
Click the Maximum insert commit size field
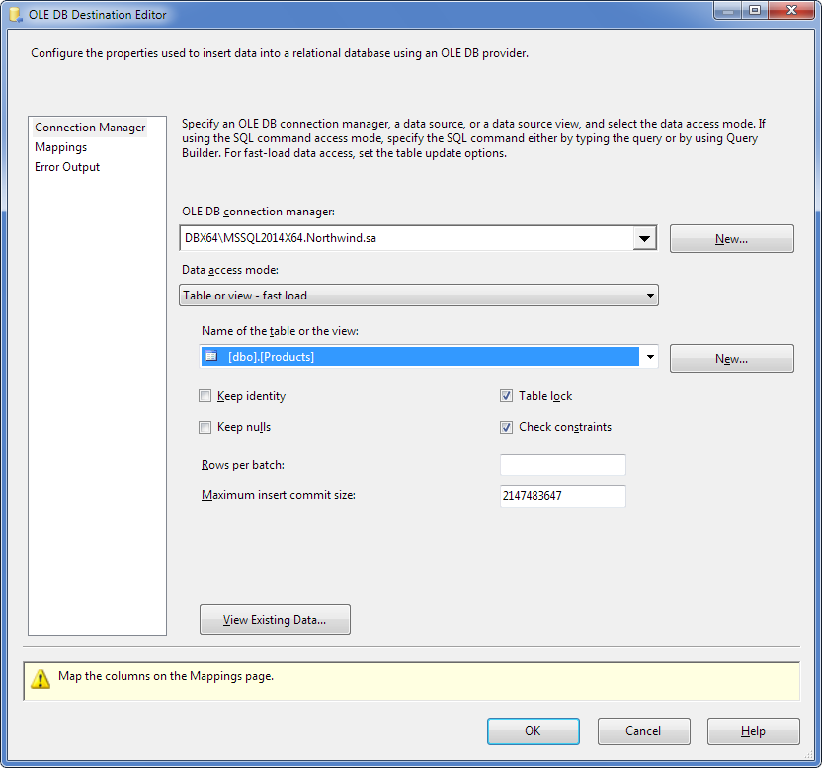click(562, 496)
